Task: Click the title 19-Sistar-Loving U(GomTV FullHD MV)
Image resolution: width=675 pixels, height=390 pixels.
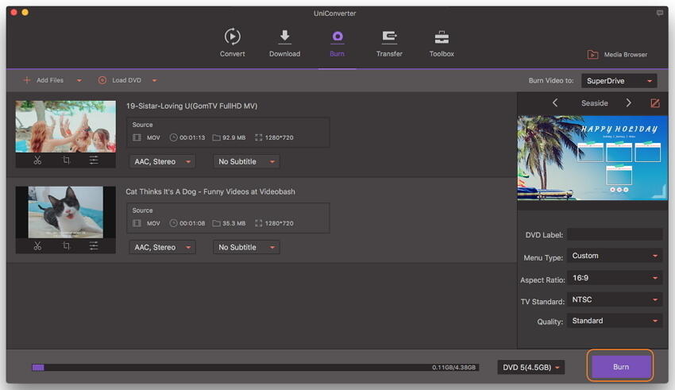Action: click(191, 106)
